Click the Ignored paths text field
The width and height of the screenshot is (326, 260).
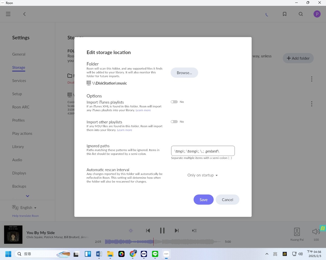tap(203, 151)
